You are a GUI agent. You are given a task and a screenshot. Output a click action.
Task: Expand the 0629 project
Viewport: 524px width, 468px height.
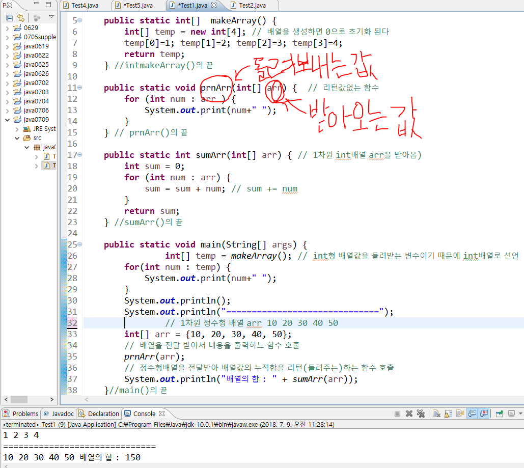click(7, 28)
